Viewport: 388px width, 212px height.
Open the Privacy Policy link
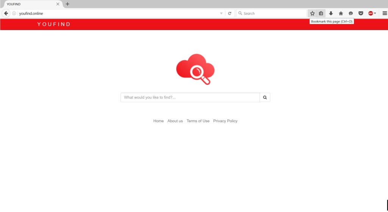coord(225,121)
